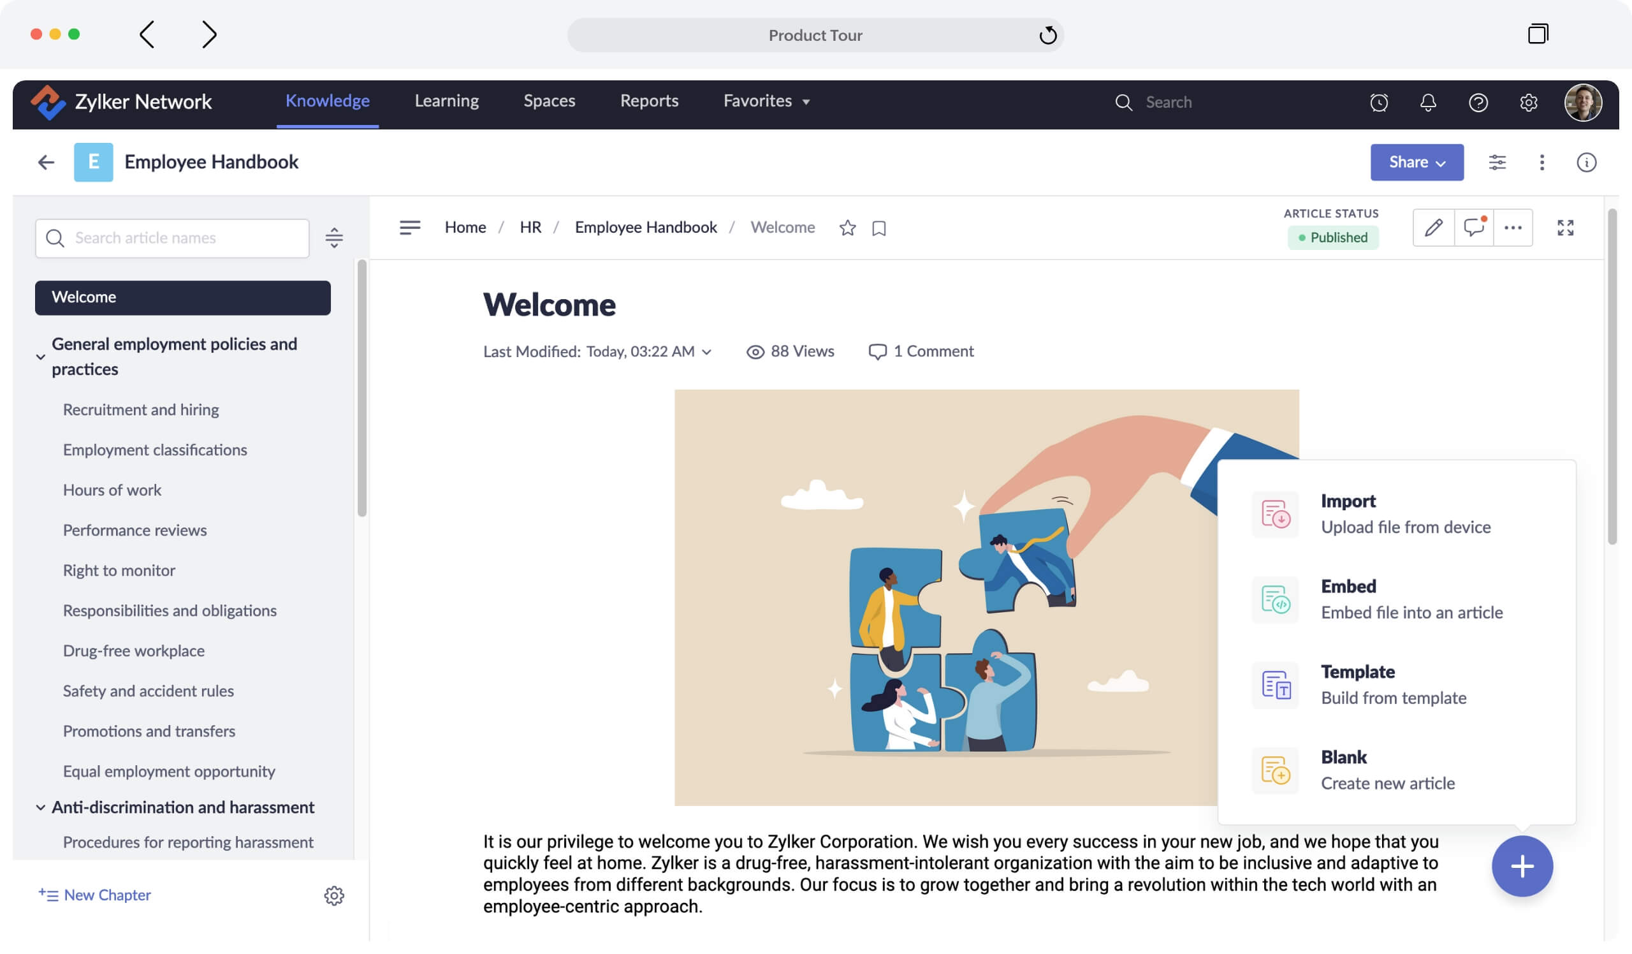Switch to the Learning tab
Image resolution: width=1632 pixels, height=954 pixels.
[x=446, y=101]
